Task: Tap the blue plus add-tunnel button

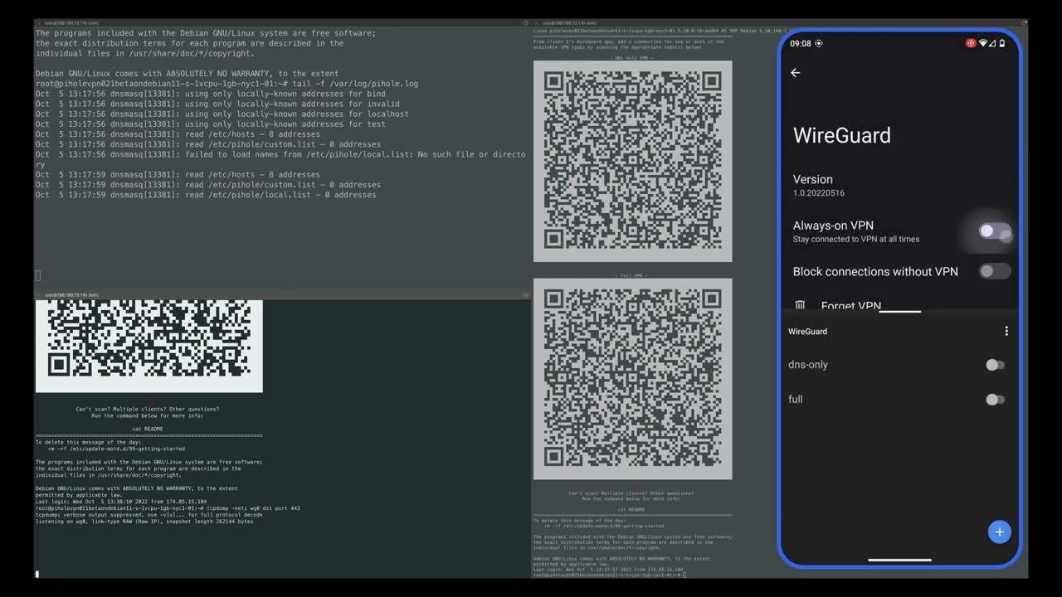Action: pos(999,532)
